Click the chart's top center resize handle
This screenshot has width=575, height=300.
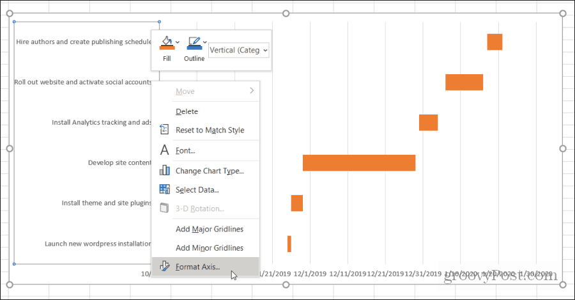coord(286,13)
